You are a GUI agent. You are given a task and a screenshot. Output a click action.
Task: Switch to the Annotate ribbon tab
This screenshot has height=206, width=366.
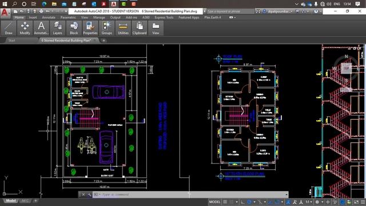click(x=49, y=17)
